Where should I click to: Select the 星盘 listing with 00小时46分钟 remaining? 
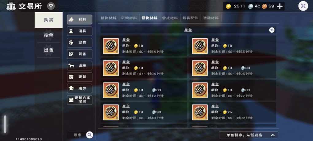tap(144, 112)
